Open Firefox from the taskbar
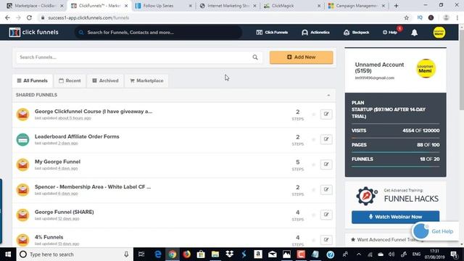 [186, 254]
